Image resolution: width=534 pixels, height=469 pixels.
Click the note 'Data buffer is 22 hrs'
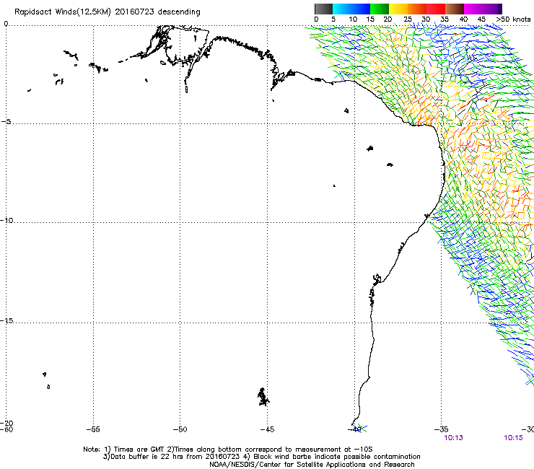pos(147,457)
